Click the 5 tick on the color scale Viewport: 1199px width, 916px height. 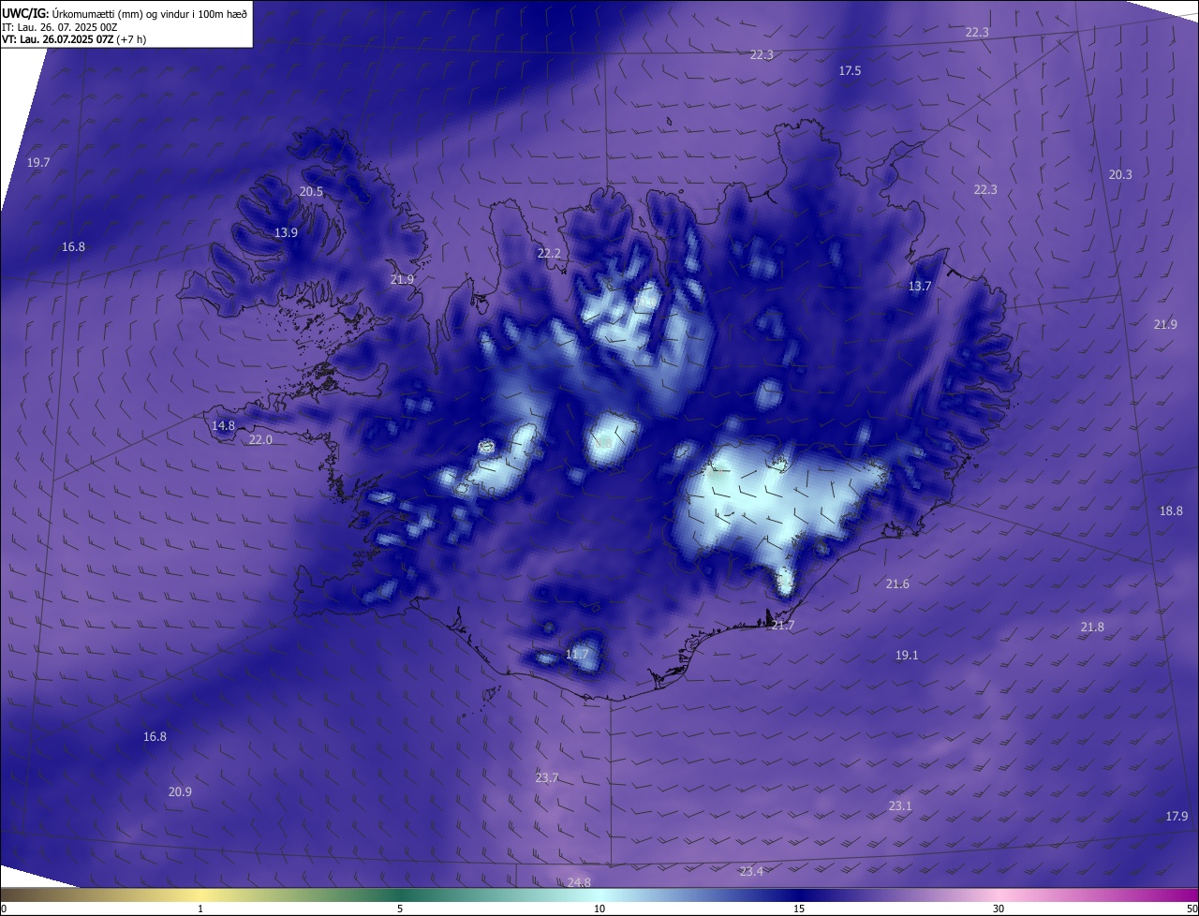(x=400, y=909)
